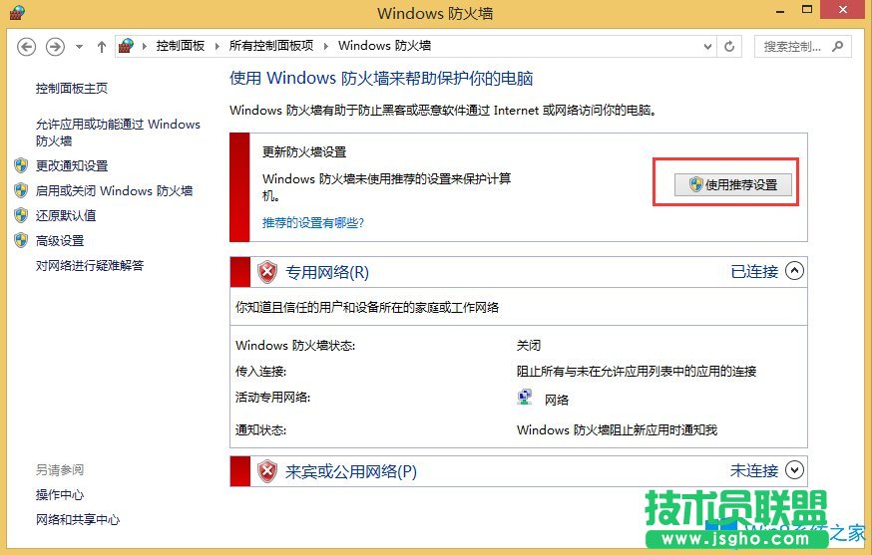Viewport: 872px width, 555px height.
Task: Click the 使用推荐设置 button
Action: [733, 184]
